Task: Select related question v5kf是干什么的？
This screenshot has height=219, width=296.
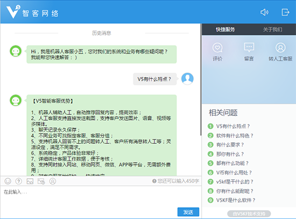Action: coord(230,182)
